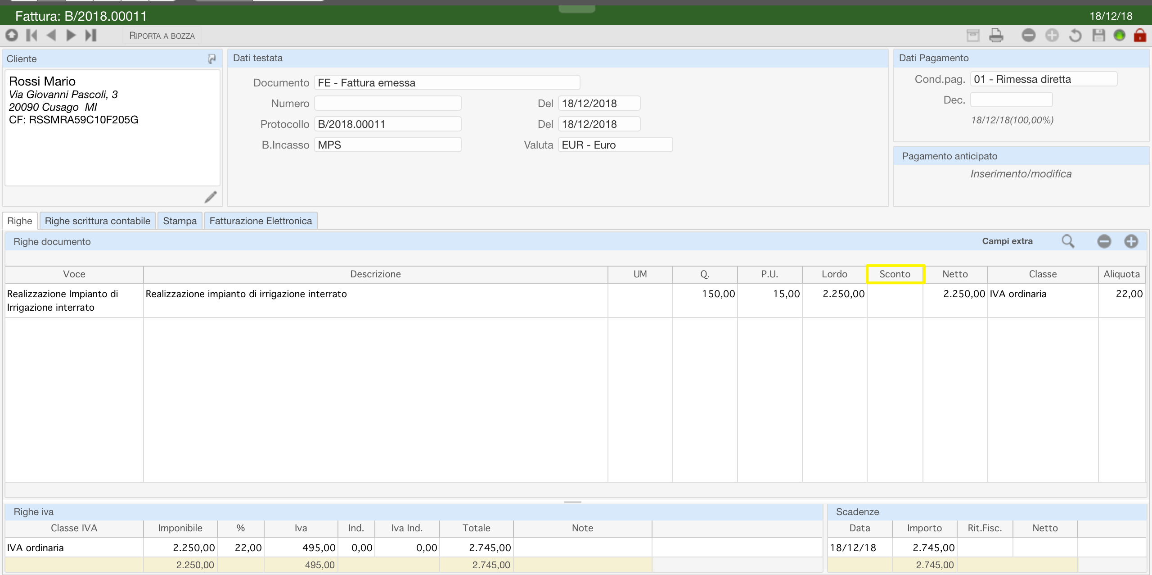Switch to Righe scrittura contabile tab
This screenshot has width=1152, height=575.
(98, 221)
